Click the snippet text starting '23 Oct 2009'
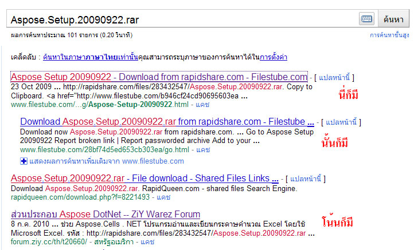414x250 pixels. coord(162,91)
